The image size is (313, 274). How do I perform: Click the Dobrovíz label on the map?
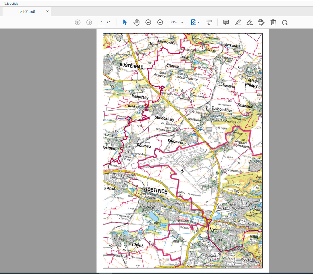144,146
